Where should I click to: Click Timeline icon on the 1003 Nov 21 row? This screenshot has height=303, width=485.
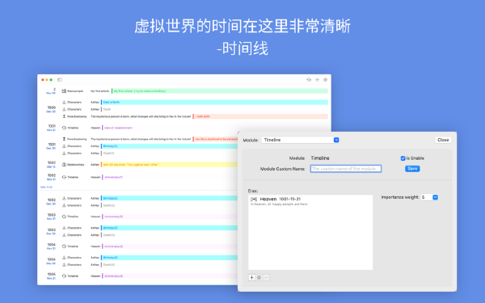[x=64, y=217]
